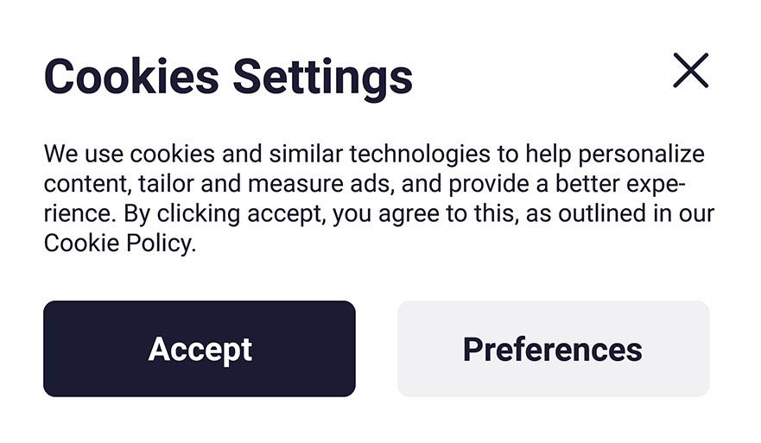Choose Preferences instead of accepting
The image size is (761, 443).
coord(553,349)
